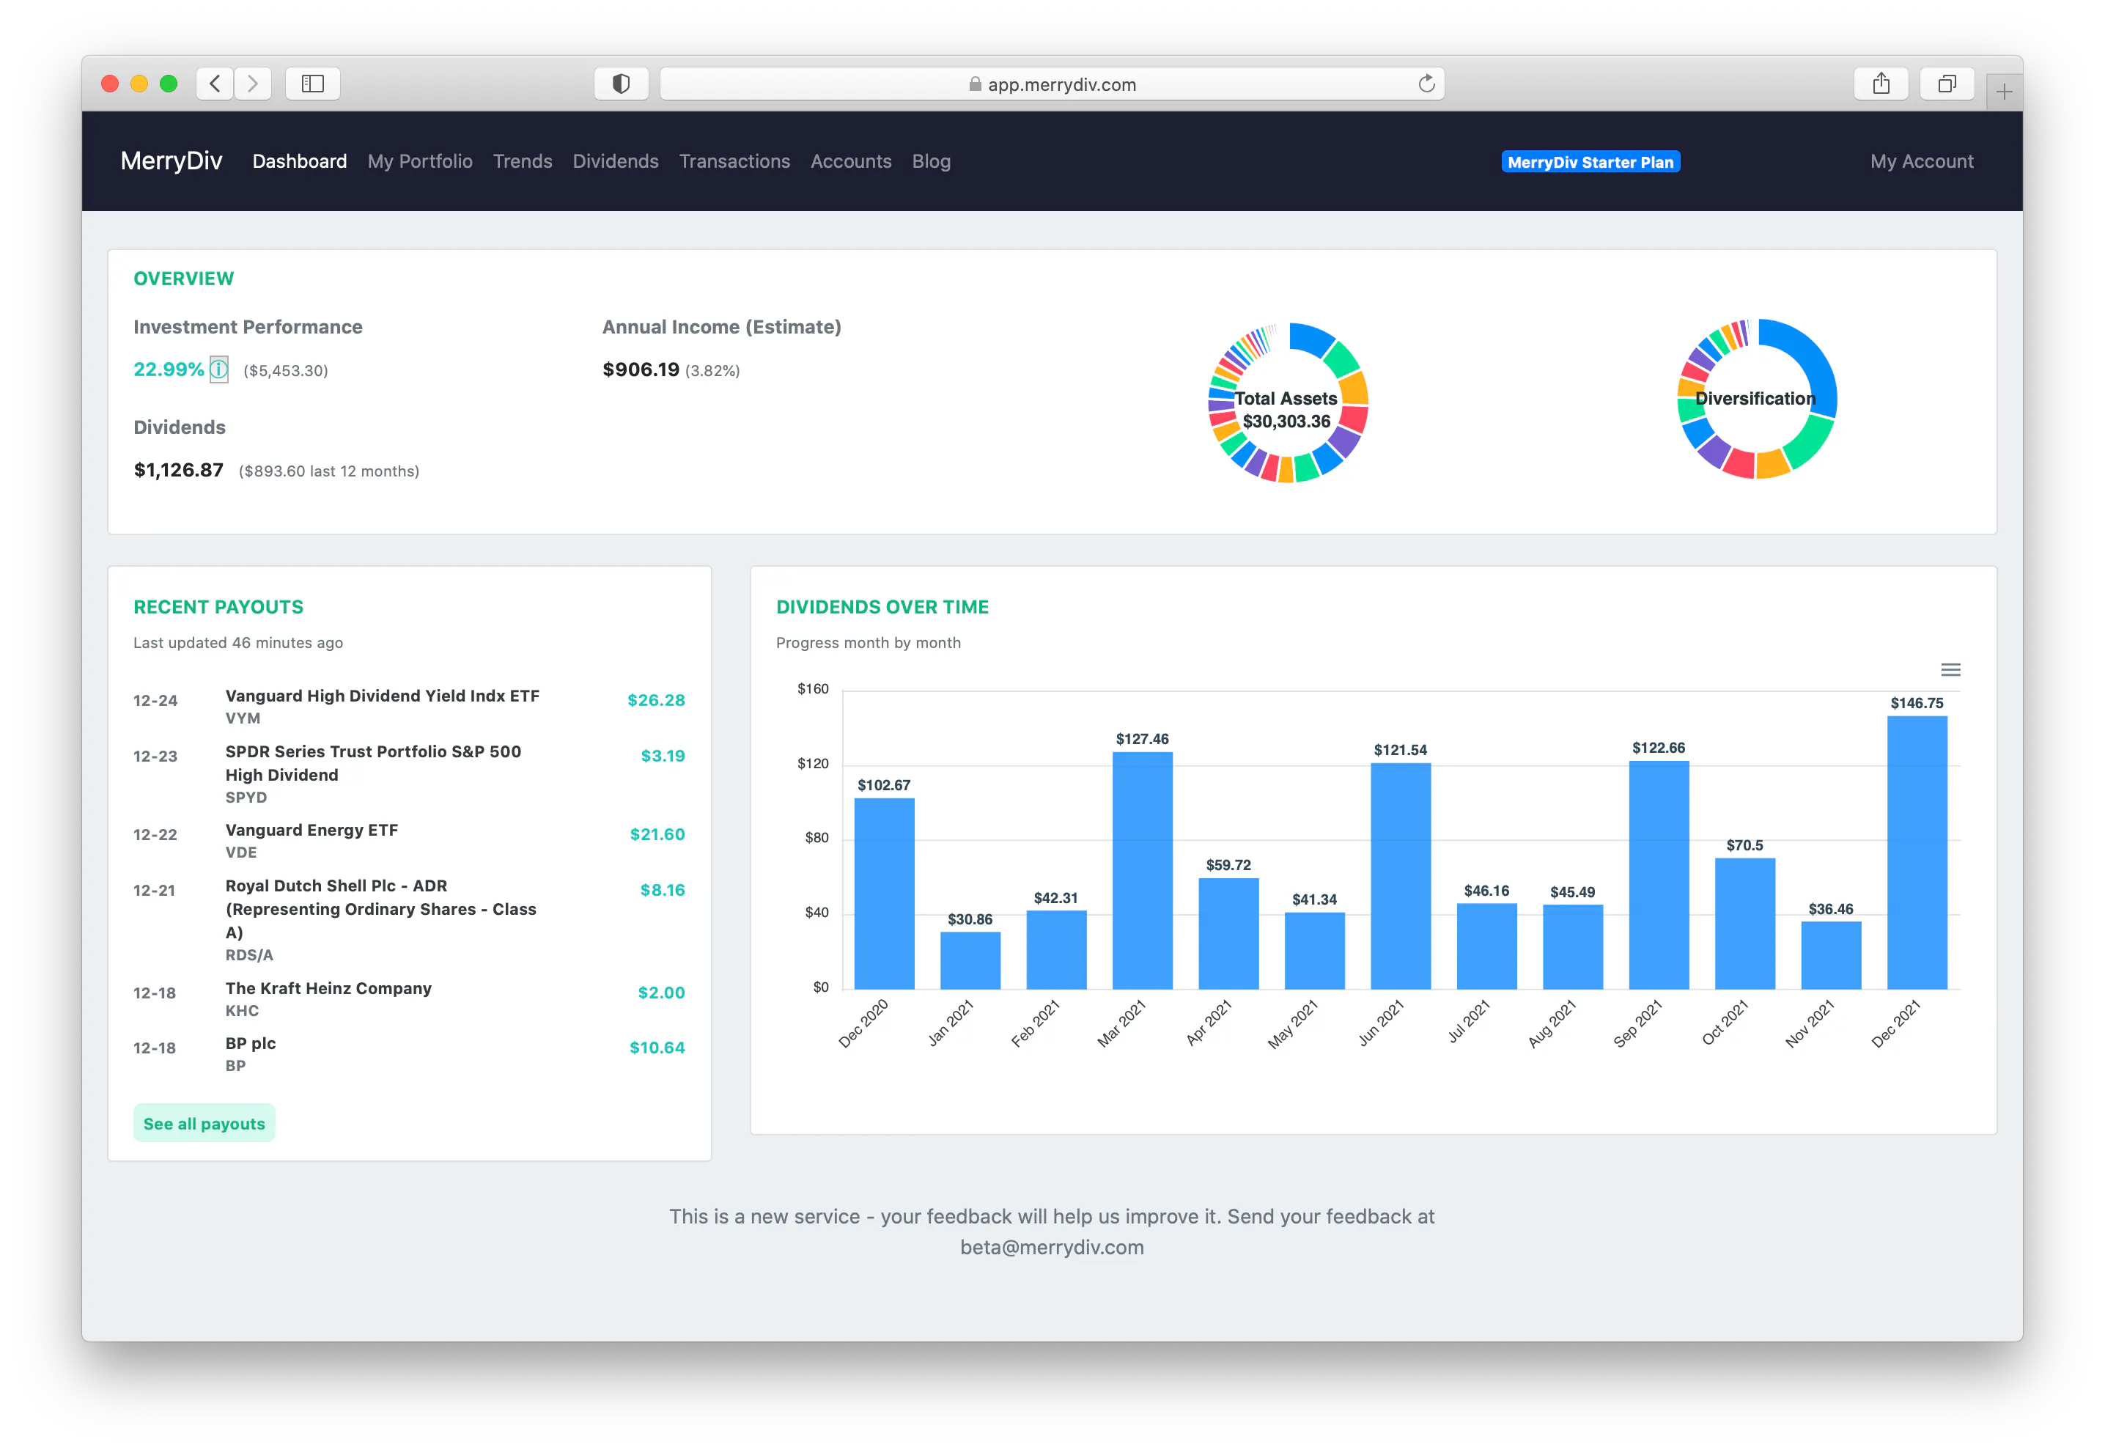Open the chart hamburger menu icon
The height and width of the screenshot is (1450, 2105).
[x=1950, y=671]
